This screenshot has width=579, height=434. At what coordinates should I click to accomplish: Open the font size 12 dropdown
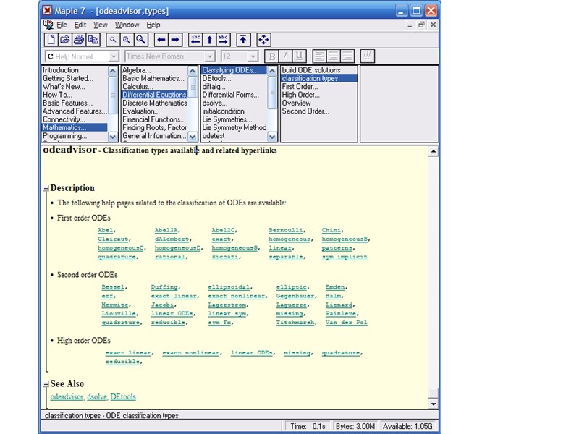coord(253,56)
